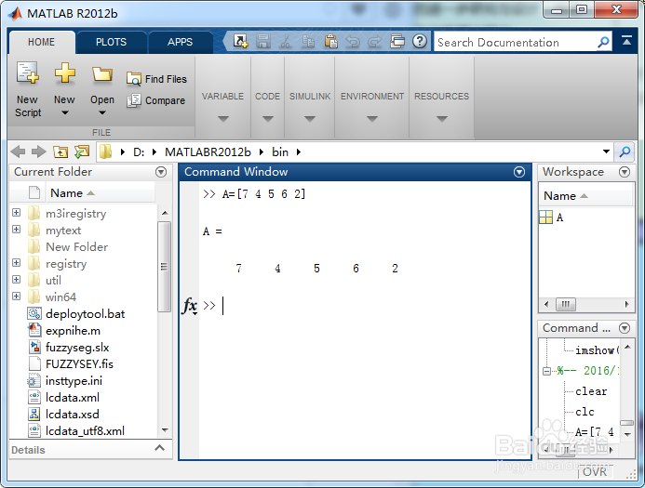This screenshot has height=488, width=645.
Task: Click the New Script icon
Action: 28,73
